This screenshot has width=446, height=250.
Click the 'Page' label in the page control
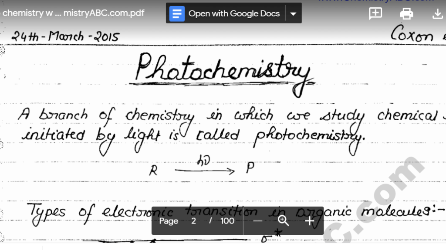tap(169, 221)
